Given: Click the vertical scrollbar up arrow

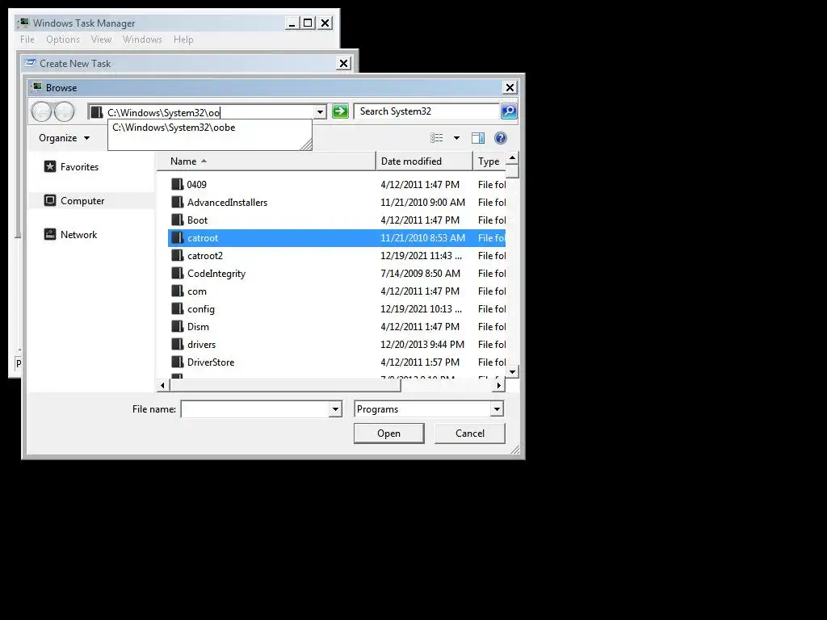Looking at the screenshot, I should pyautogui.click(x=512, y=158).
